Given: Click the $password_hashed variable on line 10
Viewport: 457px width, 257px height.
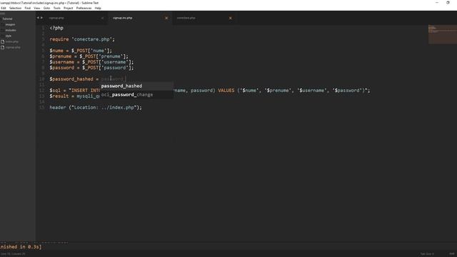Looking at the screenshot, I should pos(71,79).
